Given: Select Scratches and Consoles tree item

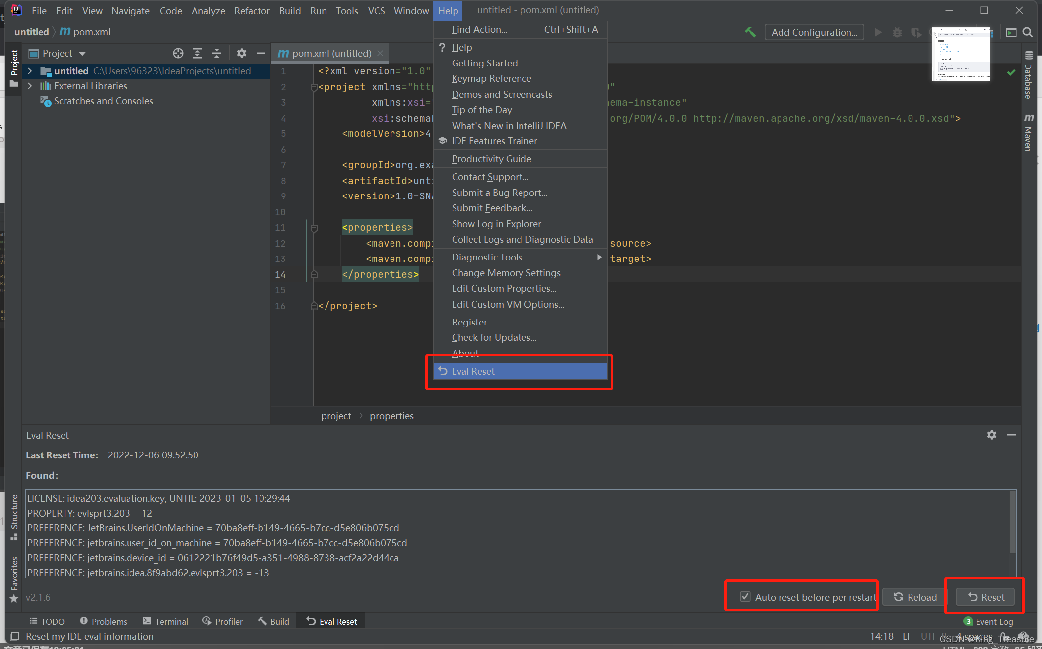Looking at the screenshot, I should click(x=103, y=101).
